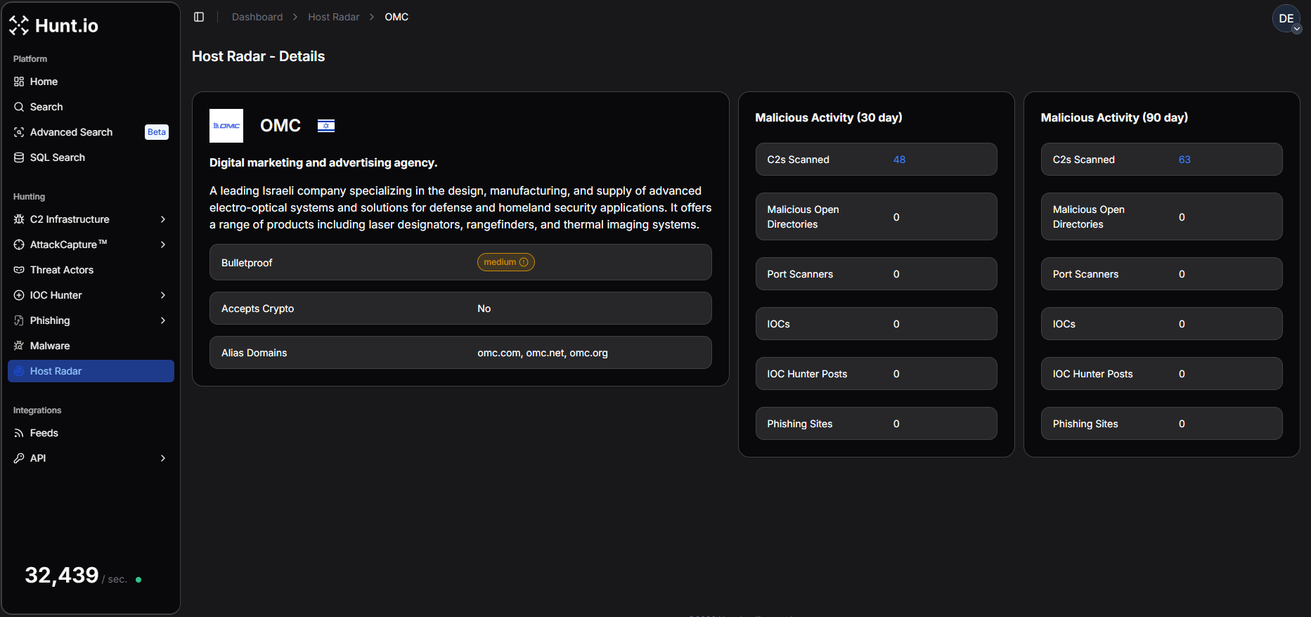Click the Home grid icon
1311x617 pixels.
tap(19, 82)
